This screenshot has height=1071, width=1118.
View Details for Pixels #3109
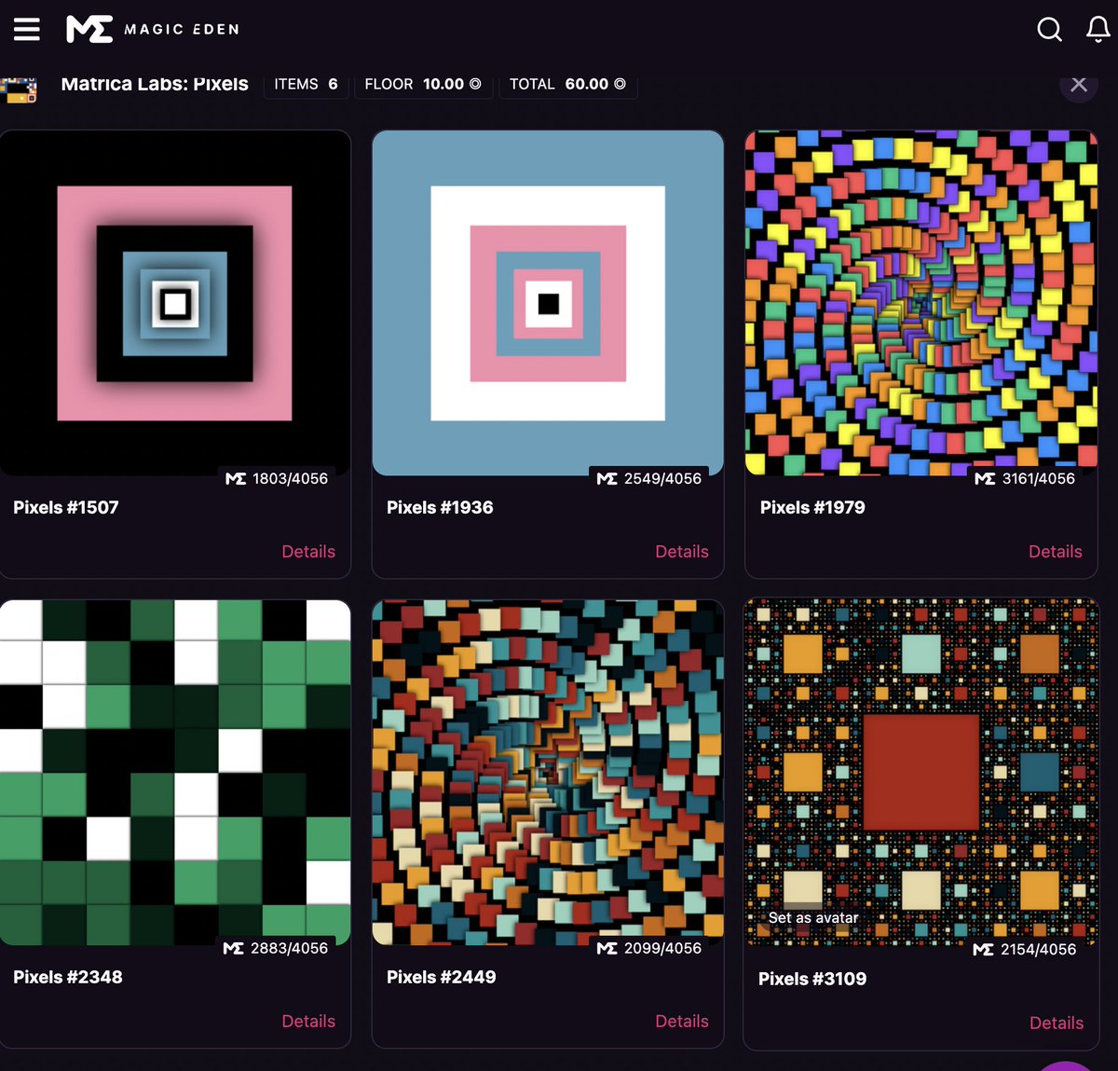point(1057,1023)
